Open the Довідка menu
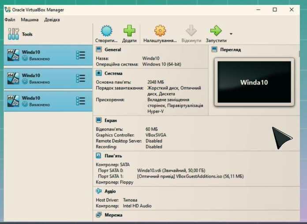Image resolution: width=307 pixels, height=224 pixels. [52, 20]
